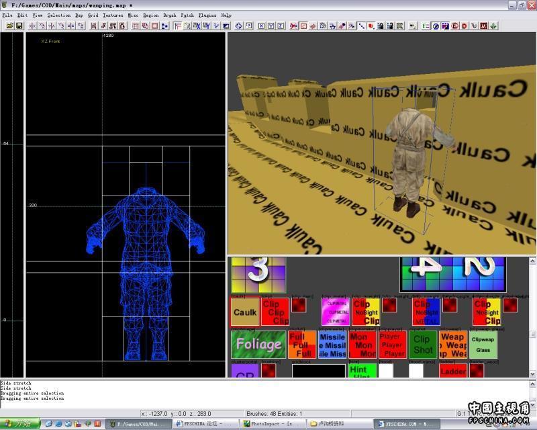Select the Clipweap Glass texture
Image resolution: width=537 pixels, height=430 pixels.
click(483, 344)
